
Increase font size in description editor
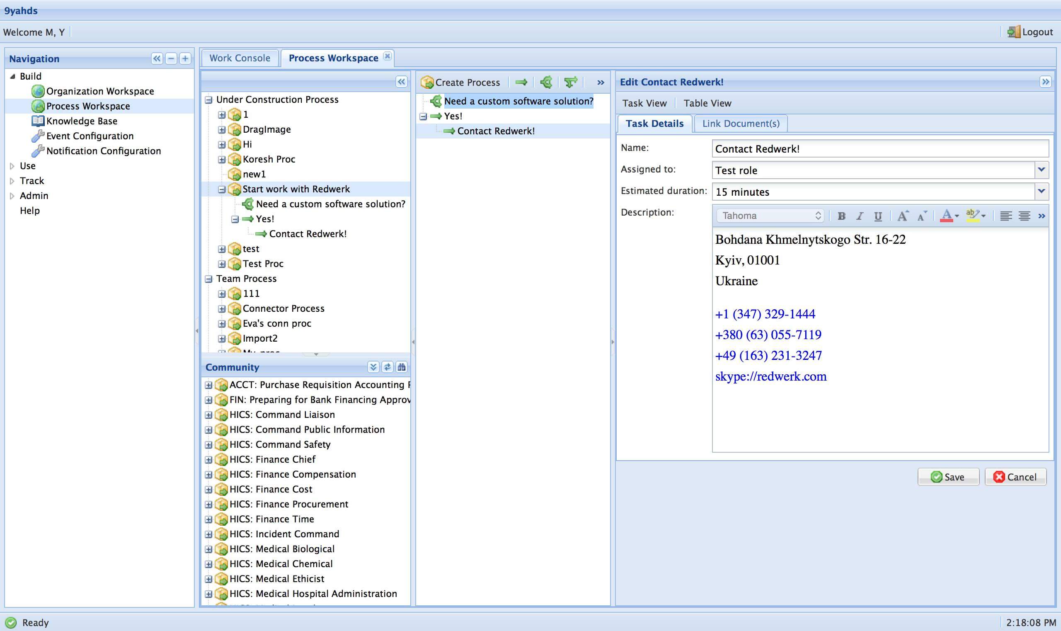(x=902, y=216)
